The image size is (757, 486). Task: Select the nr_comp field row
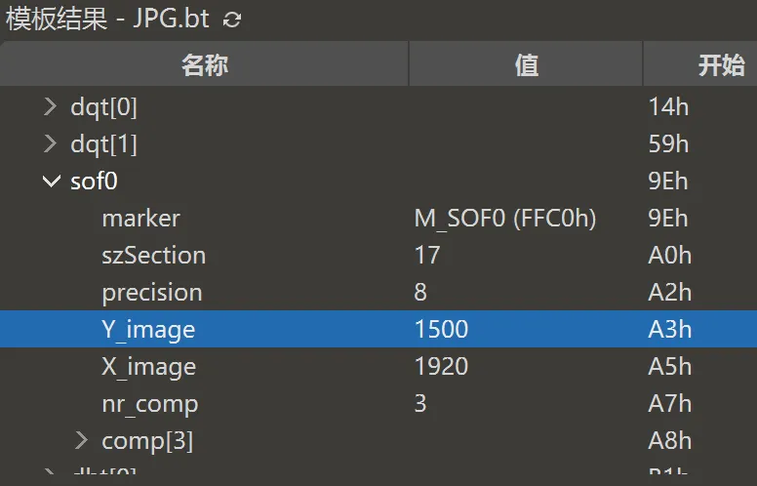149,404
